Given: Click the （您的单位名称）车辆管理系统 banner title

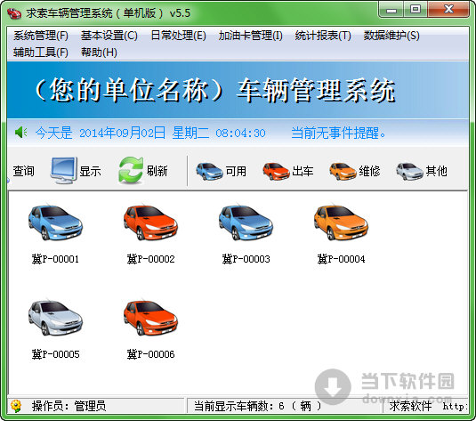Looking at the screenshot, I should [215, 90].
